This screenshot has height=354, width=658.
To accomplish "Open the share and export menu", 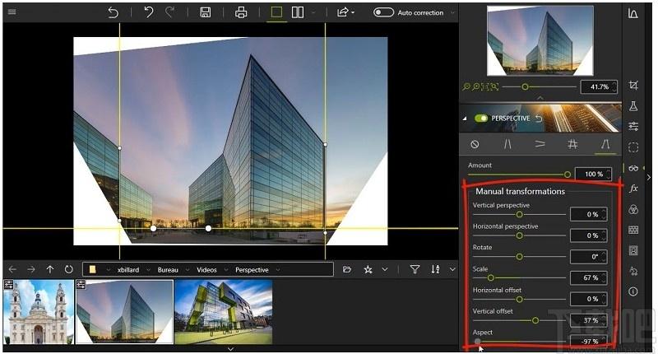I will coord(345,12).
